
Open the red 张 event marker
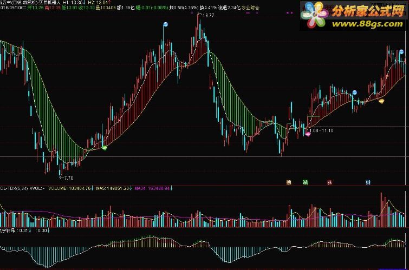(330, 182)
